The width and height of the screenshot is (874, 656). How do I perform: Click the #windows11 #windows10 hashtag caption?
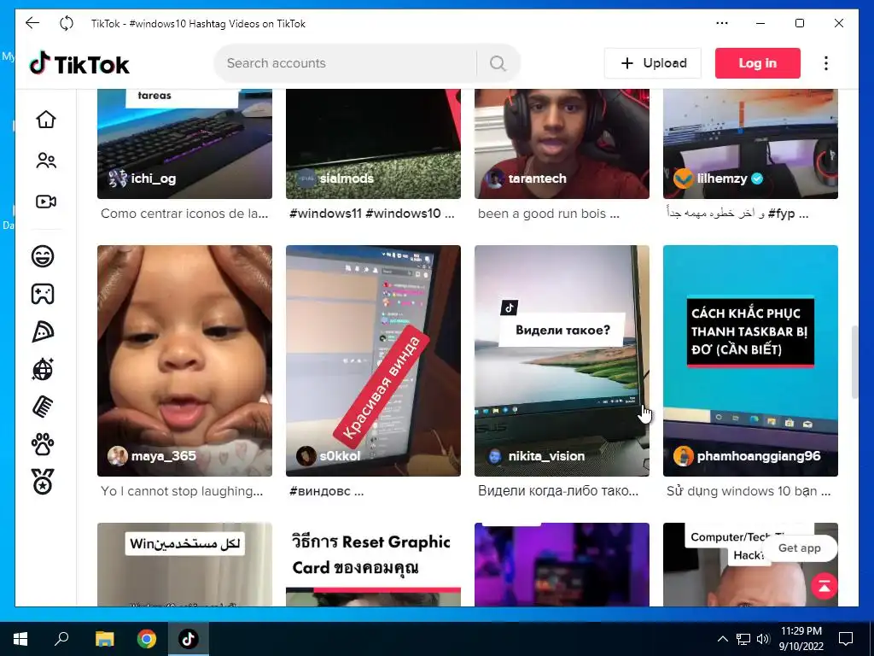372,213
